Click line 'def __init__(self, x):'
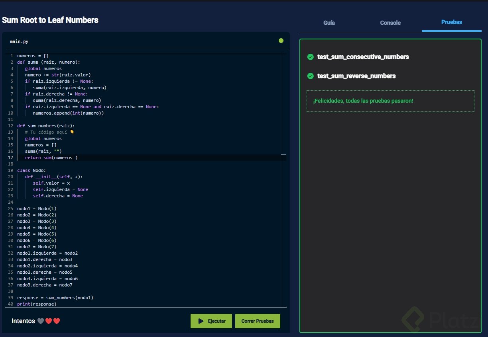Viewport: 488px width, 337px height. (54, 177)
